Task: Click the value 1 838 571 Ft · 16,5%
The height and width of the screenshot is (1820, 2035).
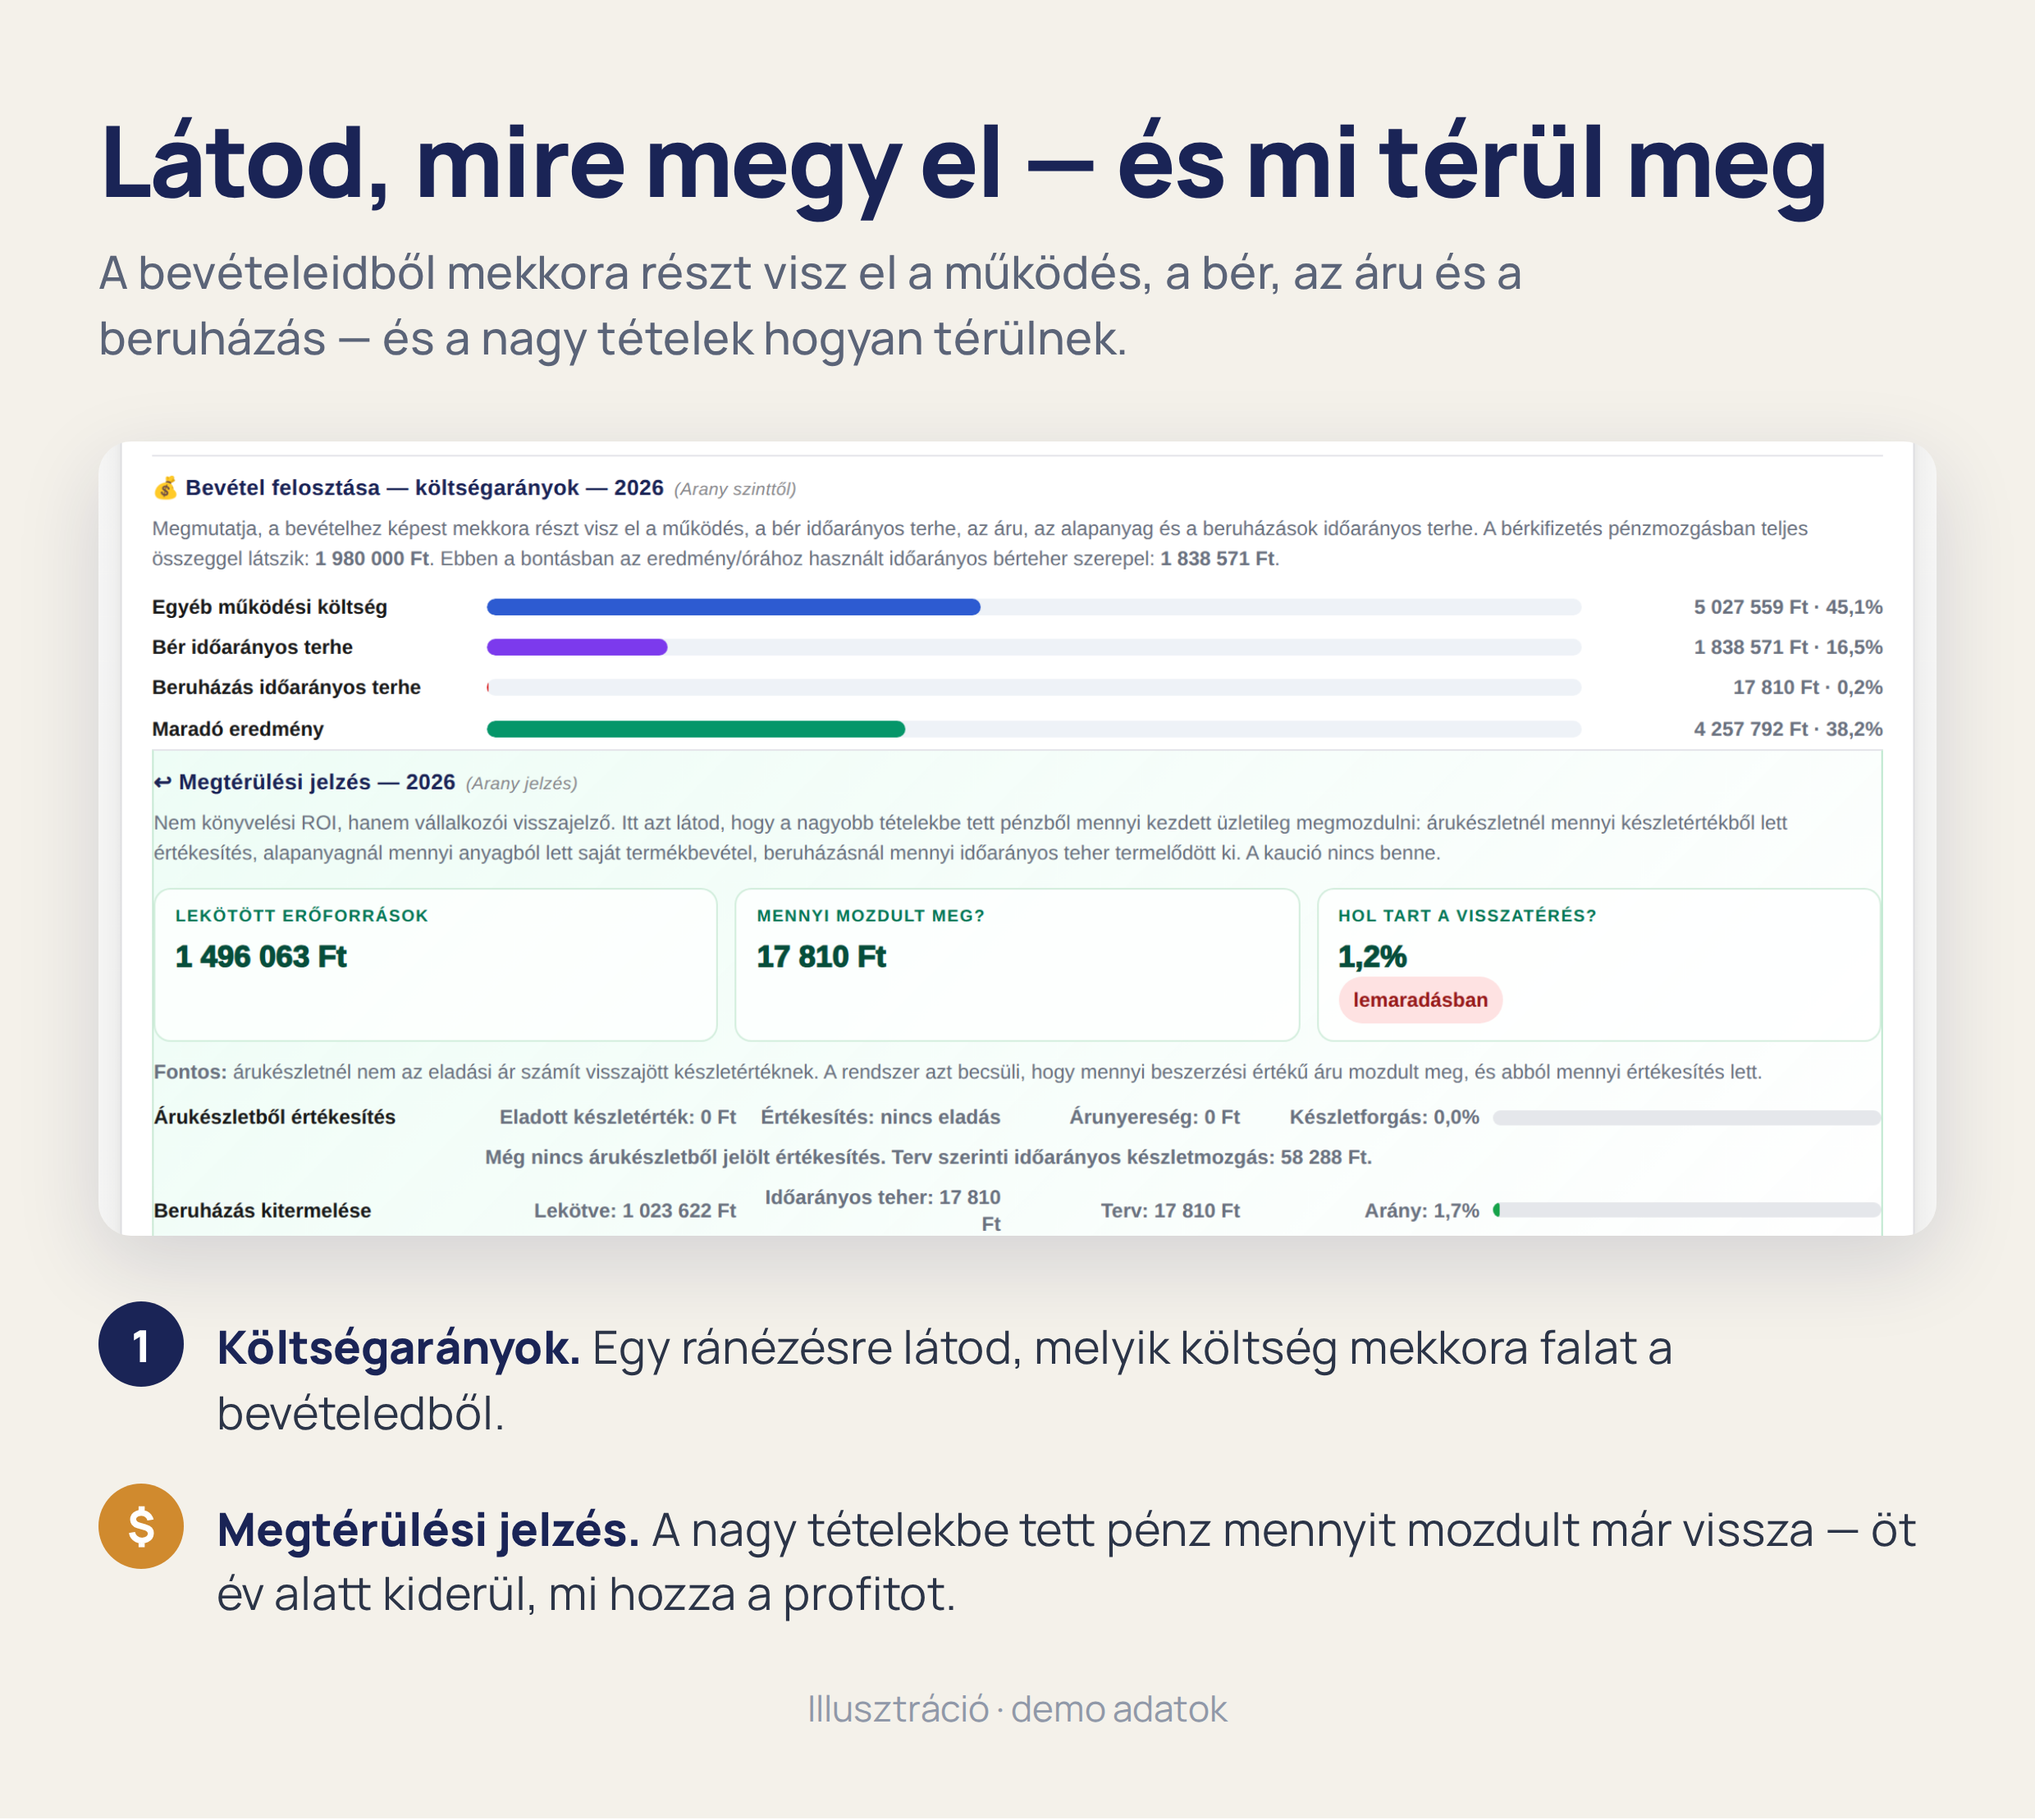Action: coord(1788,647)
